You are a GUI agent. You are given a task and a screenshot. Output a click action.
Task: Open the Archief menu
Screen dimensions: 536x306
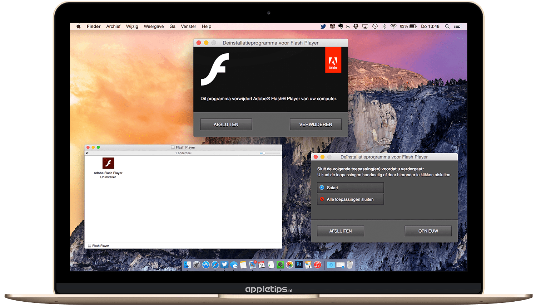(113, 26)
